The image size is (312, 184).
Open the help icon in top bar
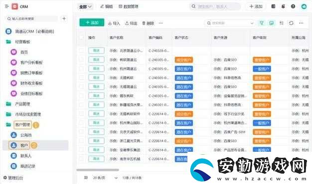pos(293,6)
